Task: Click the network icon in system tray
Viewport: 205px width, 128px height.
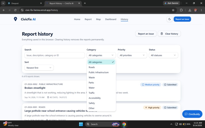Action: (x=176, y=124)
